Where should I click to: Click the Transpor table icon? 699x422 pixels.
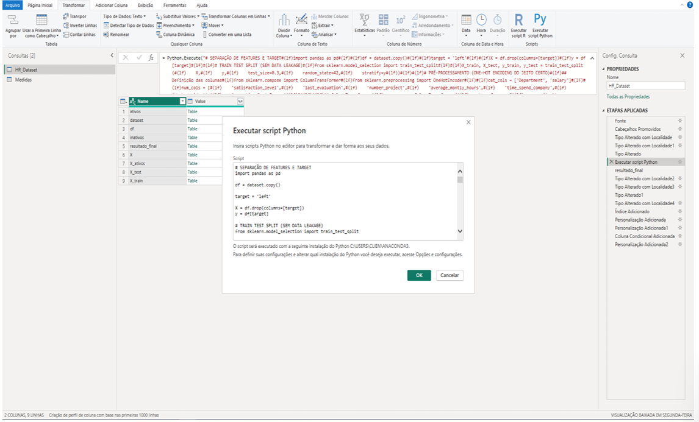tap(66, 16)
